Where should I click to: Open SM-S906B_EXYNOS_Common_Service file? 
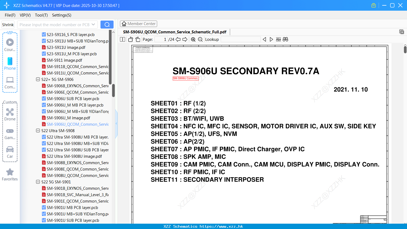[75, 86]
